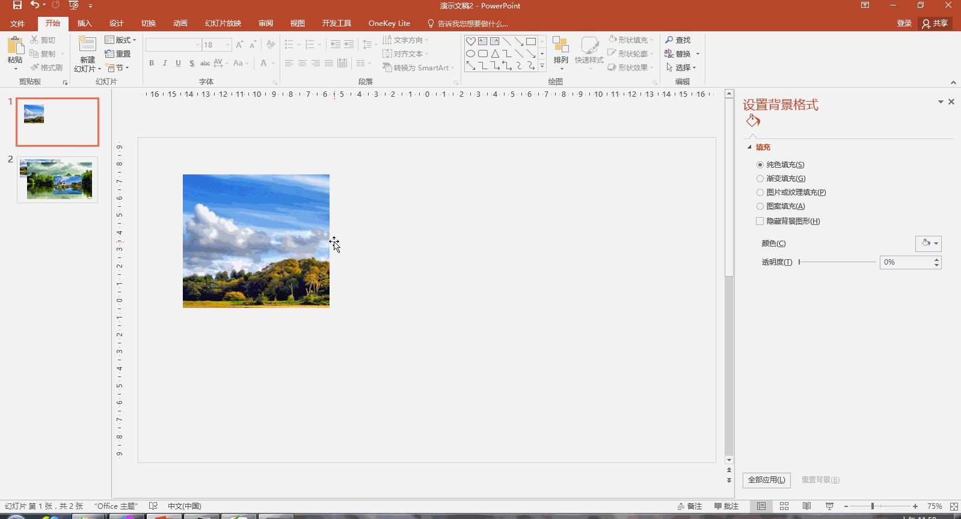The image size is (961, 519).
Task: Click the New Slide icon
Action: (87, 45)
